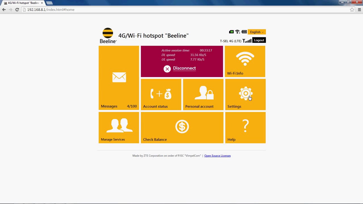This screenshot has height=204, width=363.
Task: Click the Wi-Fi connected devices status icon
Action: point(238,32)
